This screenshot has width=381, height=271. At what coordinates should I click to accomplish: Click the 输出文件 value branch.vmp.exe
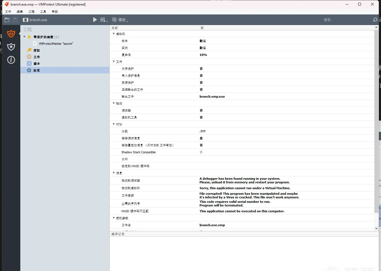[x=212, y=97]
